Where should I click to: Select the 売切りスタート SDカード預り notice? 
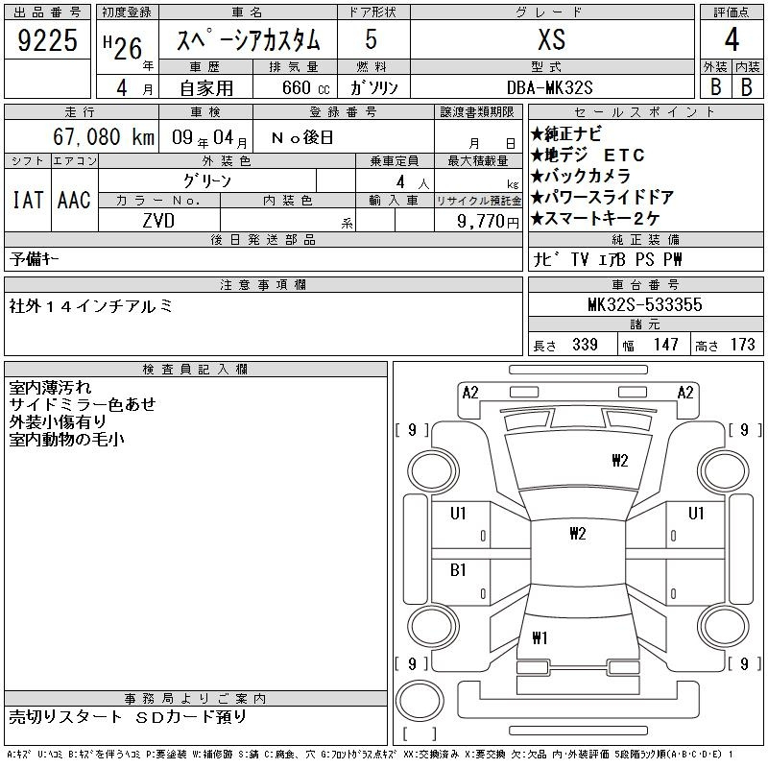(128, 716)
